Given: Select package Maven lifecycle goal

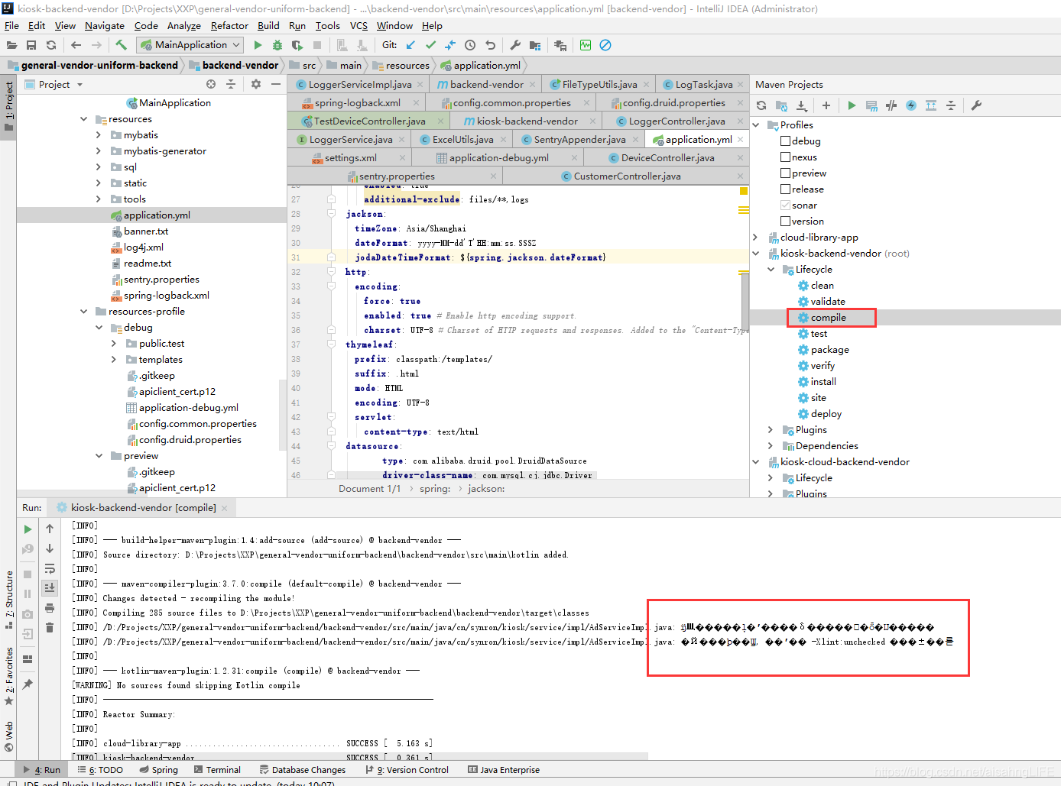Looking at the screenshot, I should (x=829, y=349).
